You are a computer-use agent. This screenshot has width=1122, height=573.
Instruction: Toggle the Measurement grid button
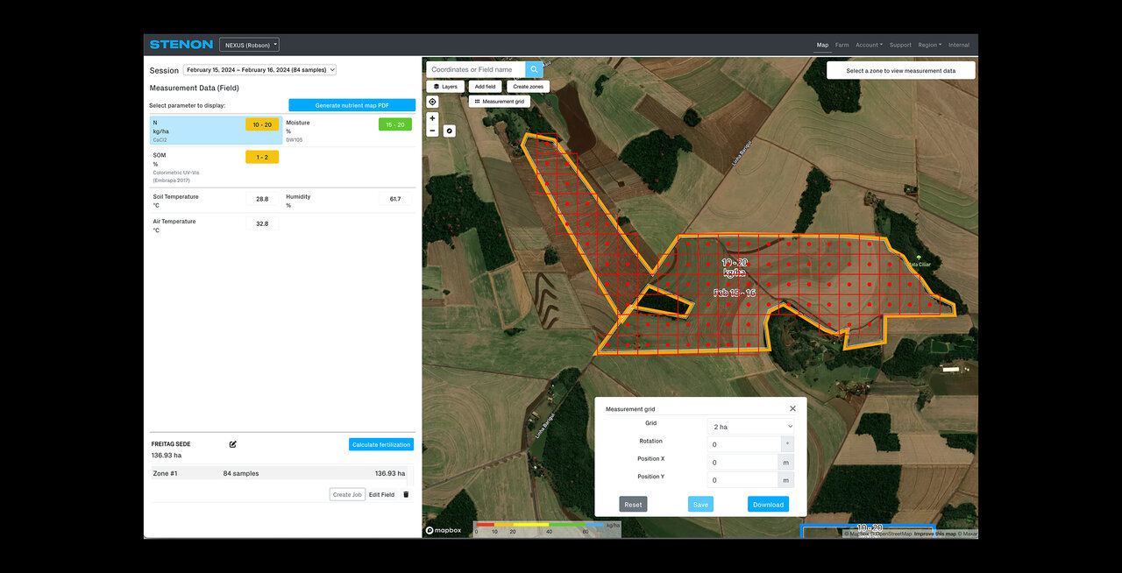click(499, 102)
